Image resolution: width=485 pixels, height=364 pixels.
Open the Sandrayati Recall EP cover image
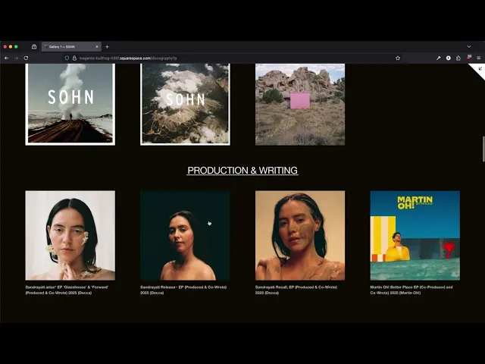300,236
